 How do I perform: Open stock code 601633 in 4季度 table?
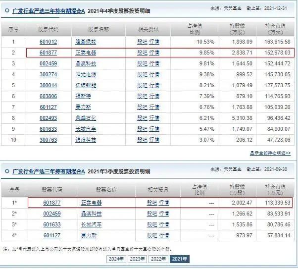click(49, 129)
